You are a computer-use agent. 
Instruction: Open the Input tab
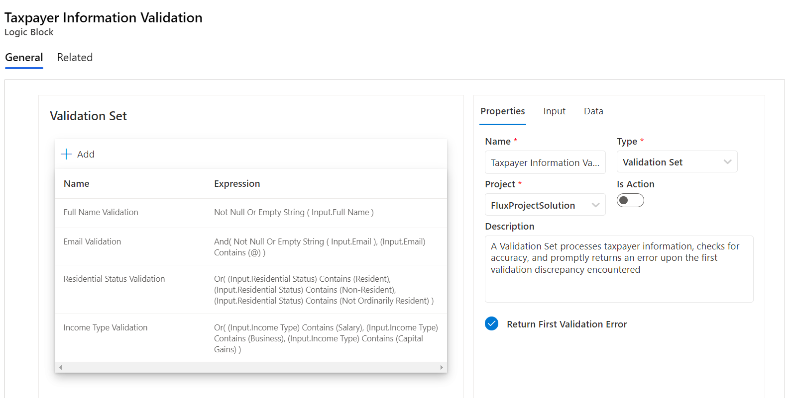pyautogui.click(x=554, y=111)
